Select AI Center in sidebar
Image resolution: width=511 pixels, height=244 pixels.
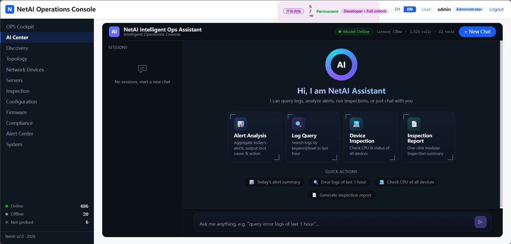point(47,37)
